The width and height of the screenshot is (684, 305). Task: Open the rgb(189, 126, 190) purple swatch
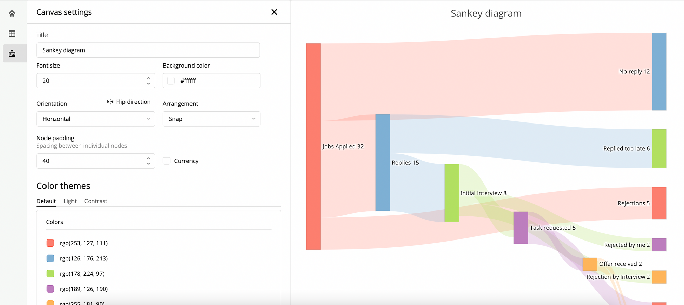click(x=50, y=289)
